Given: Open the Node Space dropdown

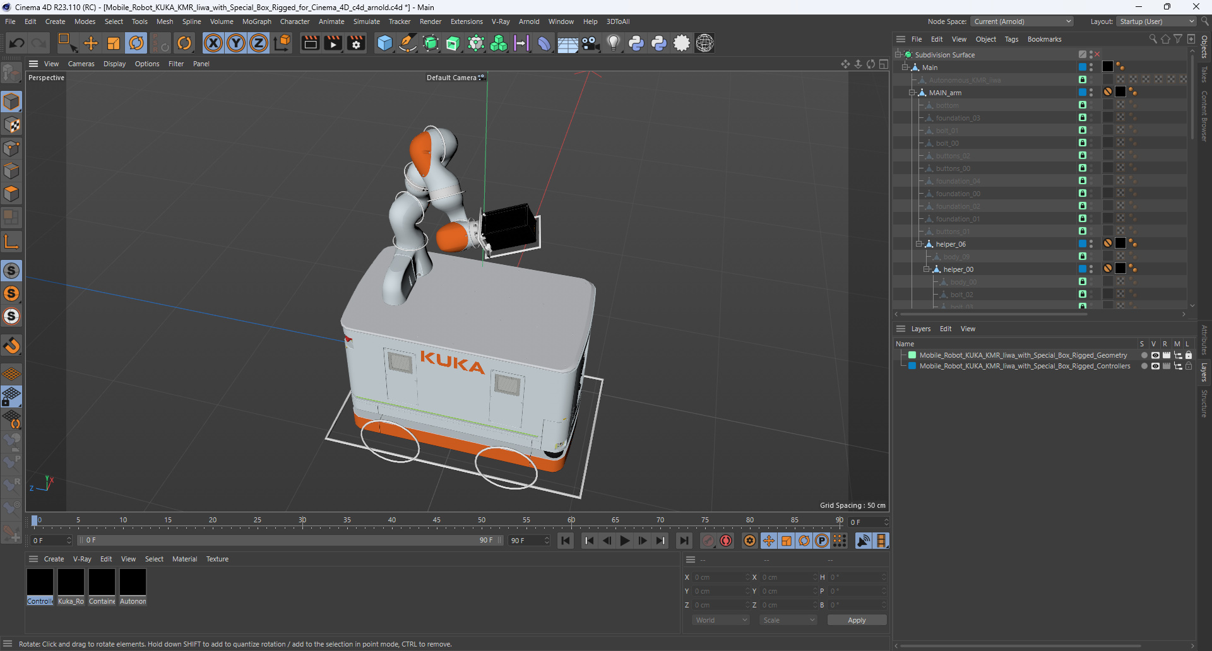Looking at the screenshot, I should [x=1022, y=21].
